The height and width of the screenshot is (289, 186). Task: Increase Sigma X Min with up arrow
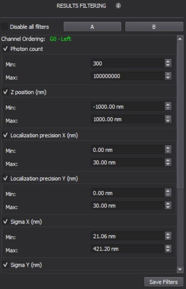(x=168, y=234)
